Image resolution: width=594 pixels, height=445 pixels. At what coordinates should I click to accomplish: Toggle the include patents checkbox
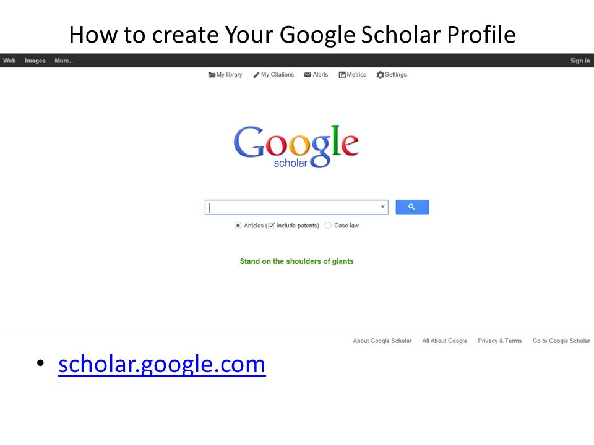point(271,226)
